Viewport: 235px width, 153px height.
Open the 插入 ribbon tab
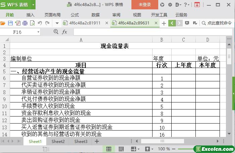pos(31,15)
